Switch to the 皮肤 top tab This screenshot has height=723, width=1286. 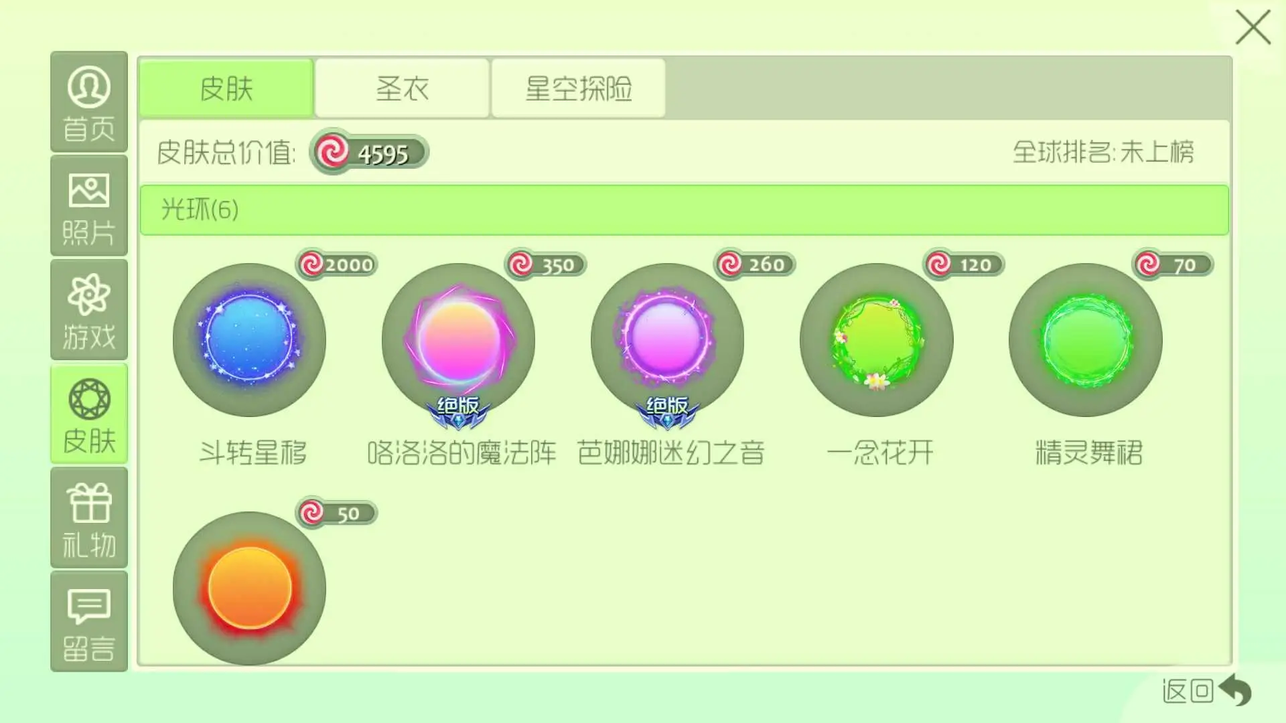pyautogui.click(x=226, y=88)
